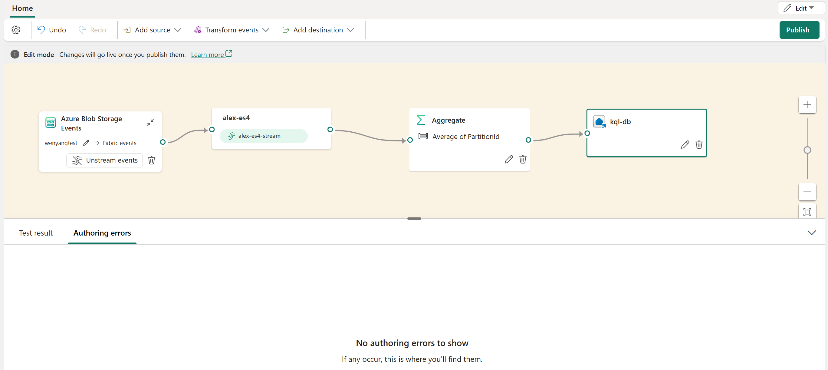
Task: Click the edit pencil icon on kql-db
Action: pos(684,145)
